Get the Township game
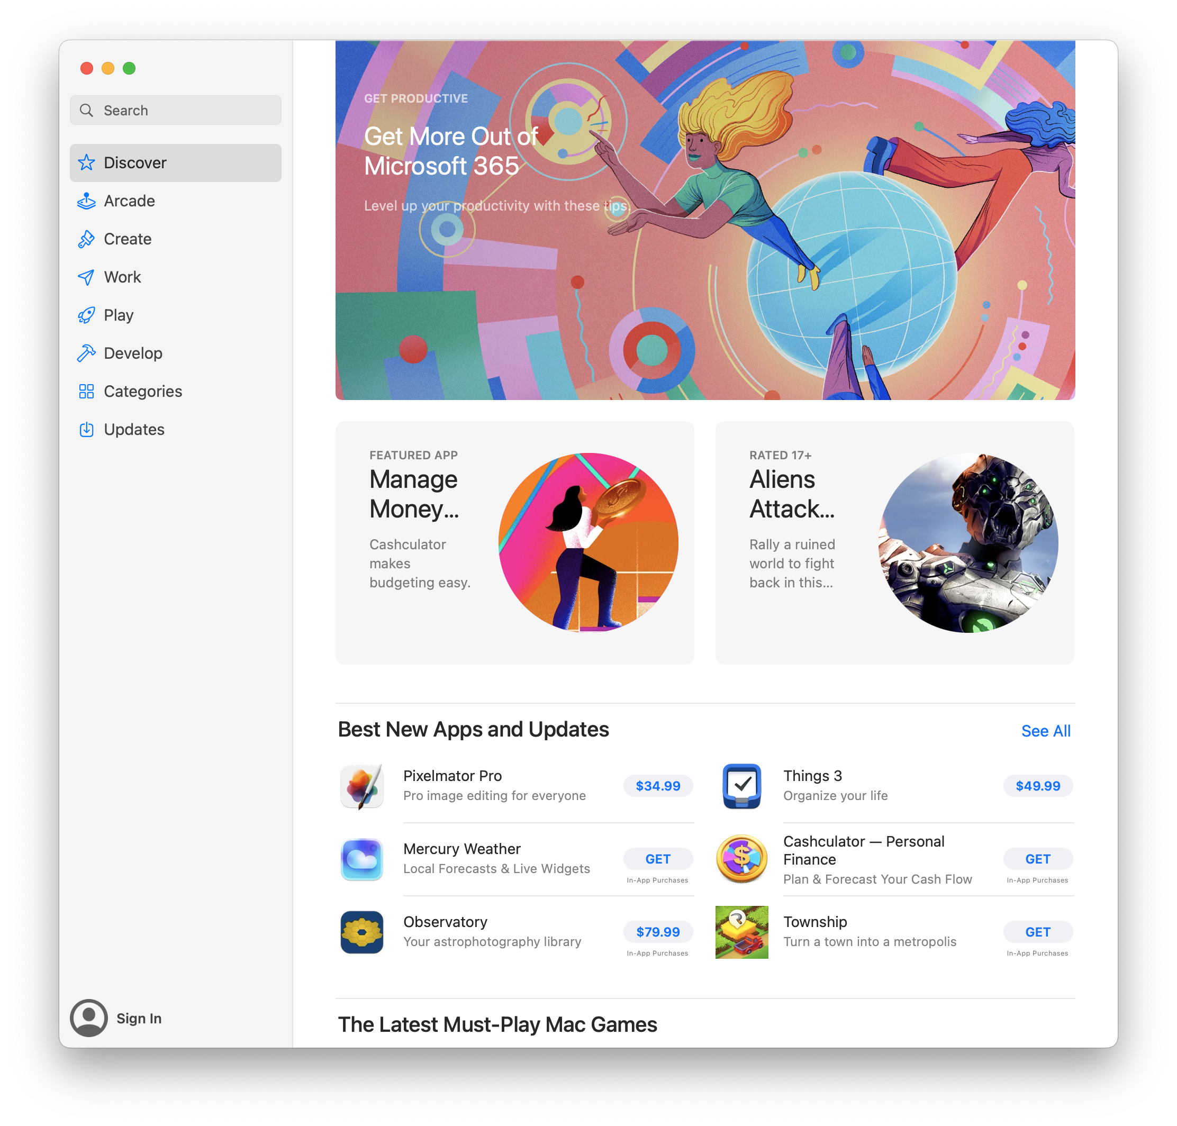Image resolution: width=1177 pixels, height=1126 pixels. pyautogui.click(x=1038, y=932)
